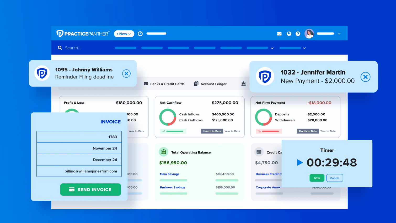
Task: Expand the user profile chevron
Action: tap(339, 34)
